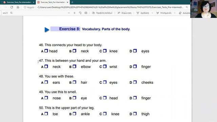Open the Προβολή σελίδων page view option

(x=102, y=13)
